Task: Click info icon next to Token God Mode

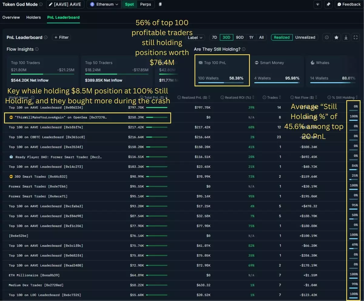Action: (x=41, y=4)
